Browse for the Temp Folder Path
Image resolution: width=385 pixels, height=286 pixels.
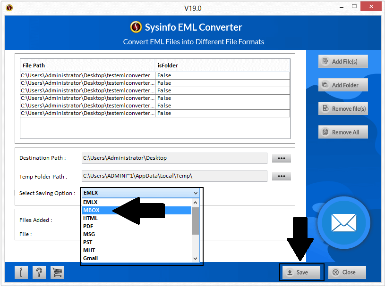point(282,176)
